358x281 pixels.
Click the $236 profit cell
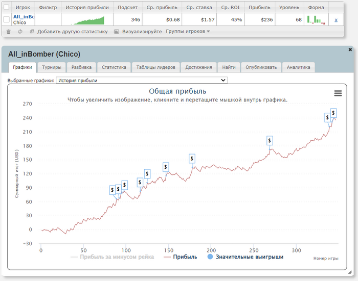click(259, 19)
